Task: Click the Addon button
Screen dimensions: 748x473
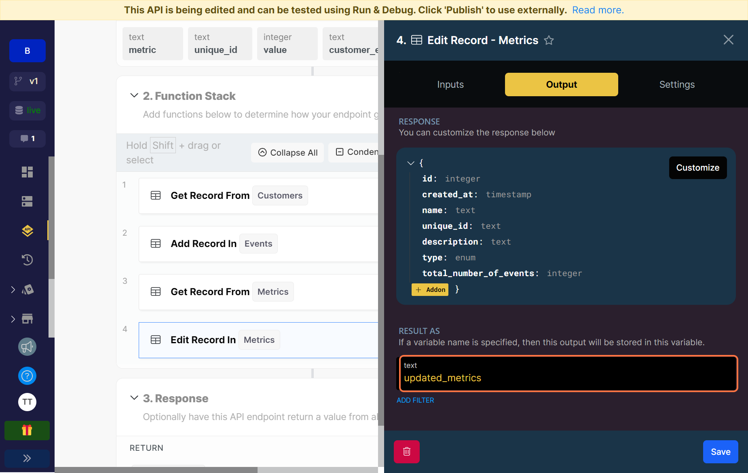Action: [430, 289]
